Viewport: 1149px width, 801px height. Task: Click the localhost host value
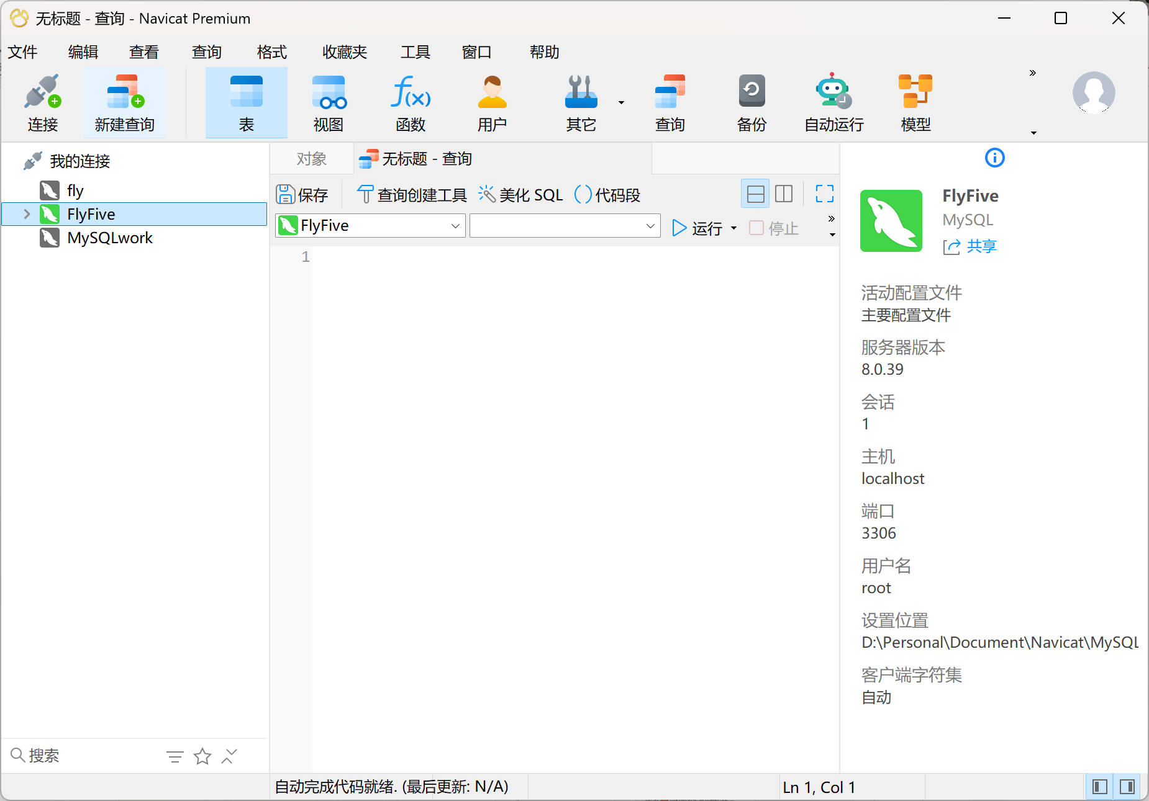[x=893, y=478]
